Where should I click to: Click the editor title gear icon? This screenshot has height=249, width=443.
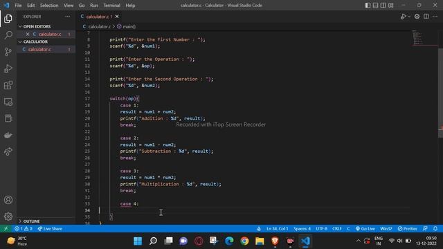coord(417,17)
